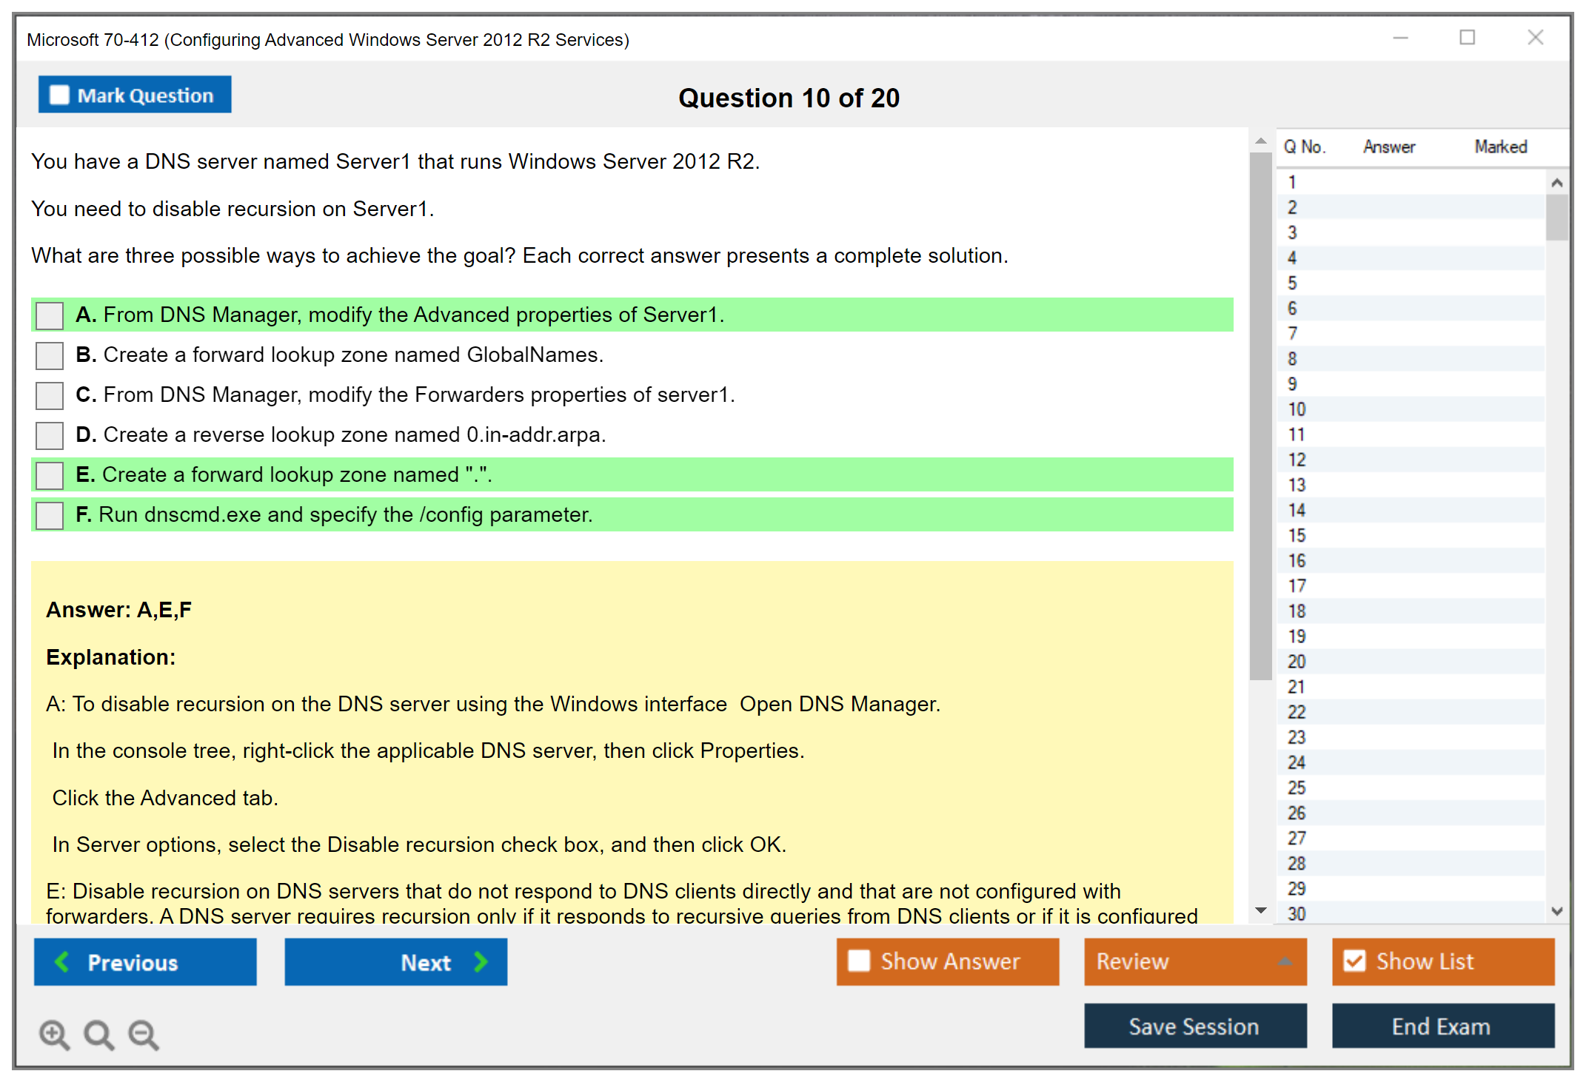The width and height of the screenshot is (1592, 1088).
Task: Click question pane scroll-down arrow
Action: (1260, 910)
